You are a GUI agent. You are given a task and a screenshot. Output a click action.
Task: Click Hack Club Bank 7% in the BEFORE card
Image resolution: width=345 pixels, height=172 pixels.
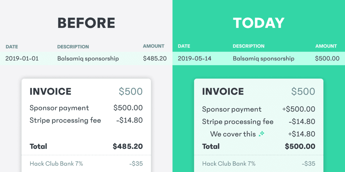click(x=56, y=163)
